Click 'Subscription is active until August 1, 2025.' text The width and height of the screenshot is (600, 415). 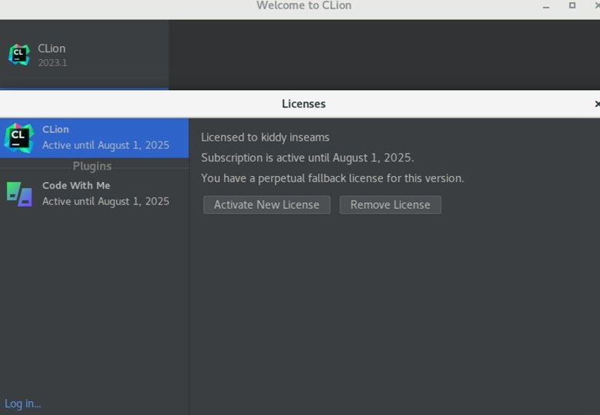[308, 158]
